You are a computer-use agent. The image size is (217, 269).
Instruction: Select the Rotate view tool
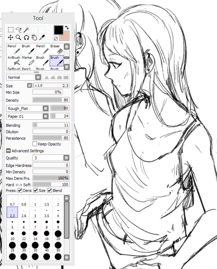[26, 37]
